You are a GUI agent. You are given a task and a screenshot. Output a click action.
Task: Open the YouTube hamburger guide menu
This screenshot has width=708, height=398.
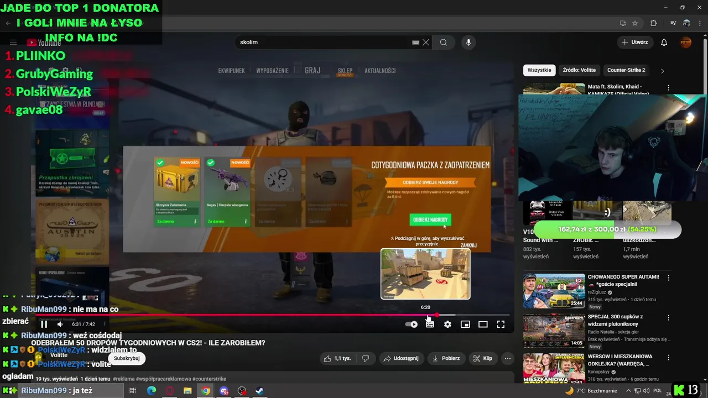[x=13, y=42]
